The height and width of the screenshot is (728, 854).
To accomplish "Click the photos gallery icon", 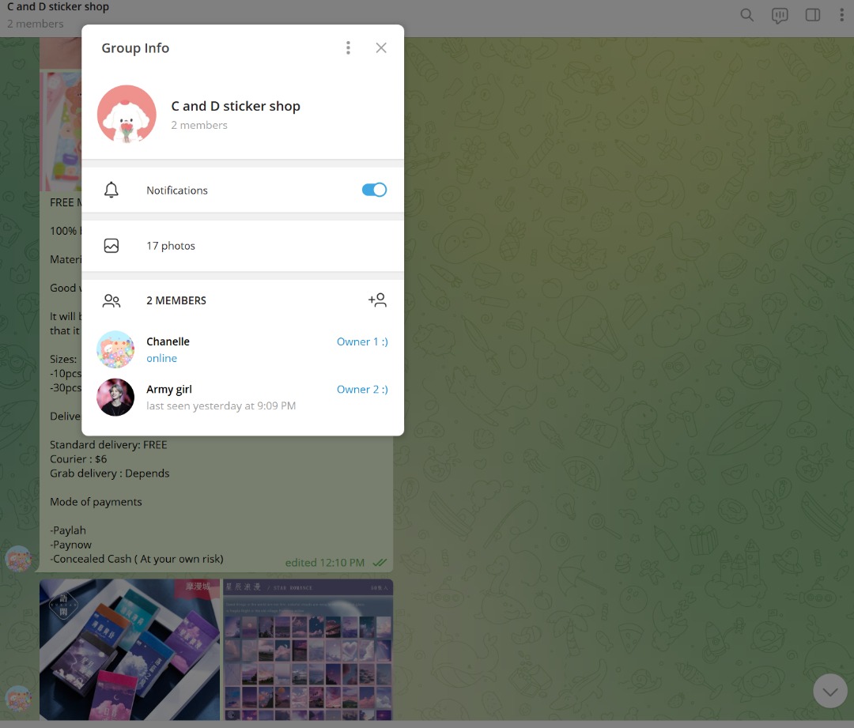I will [x=111, y=246].
